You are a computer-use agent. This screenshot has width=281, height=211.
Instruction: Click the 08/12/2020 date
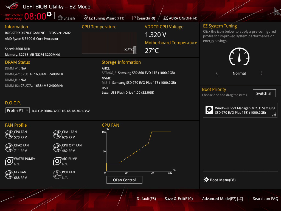tap(14, 15)
